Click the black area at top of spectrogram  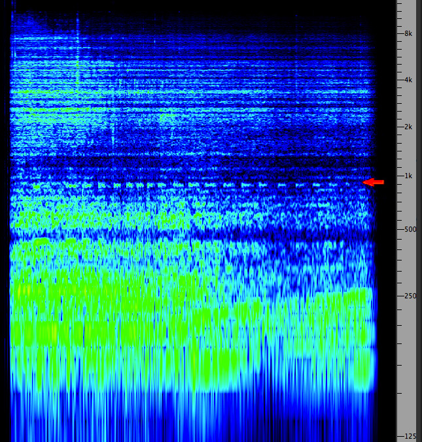tap(196, 5)
